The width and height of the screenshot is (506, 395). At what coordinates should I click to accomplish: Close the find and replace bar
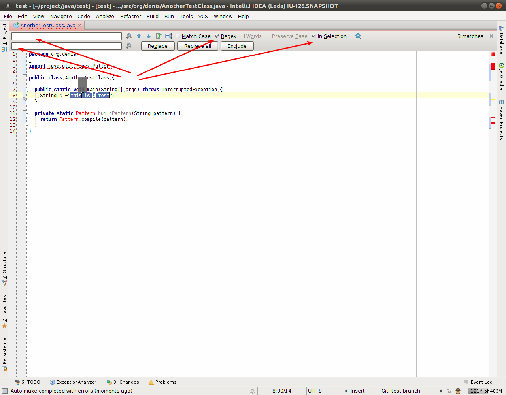(x=491, y=36)
